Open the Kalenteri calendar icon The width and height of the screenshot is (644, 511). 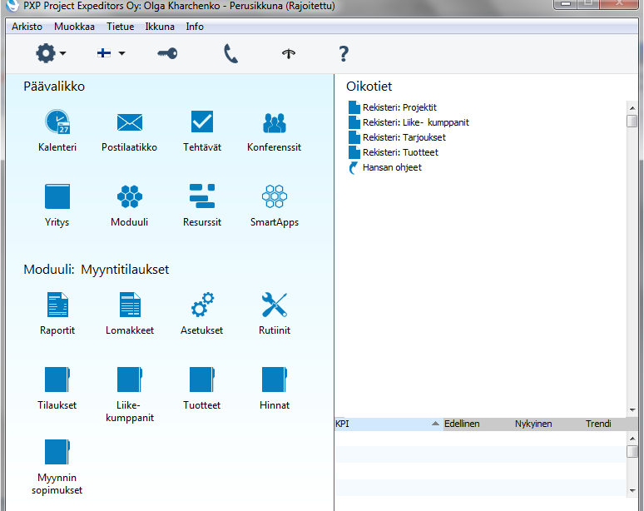coord(57,122)
